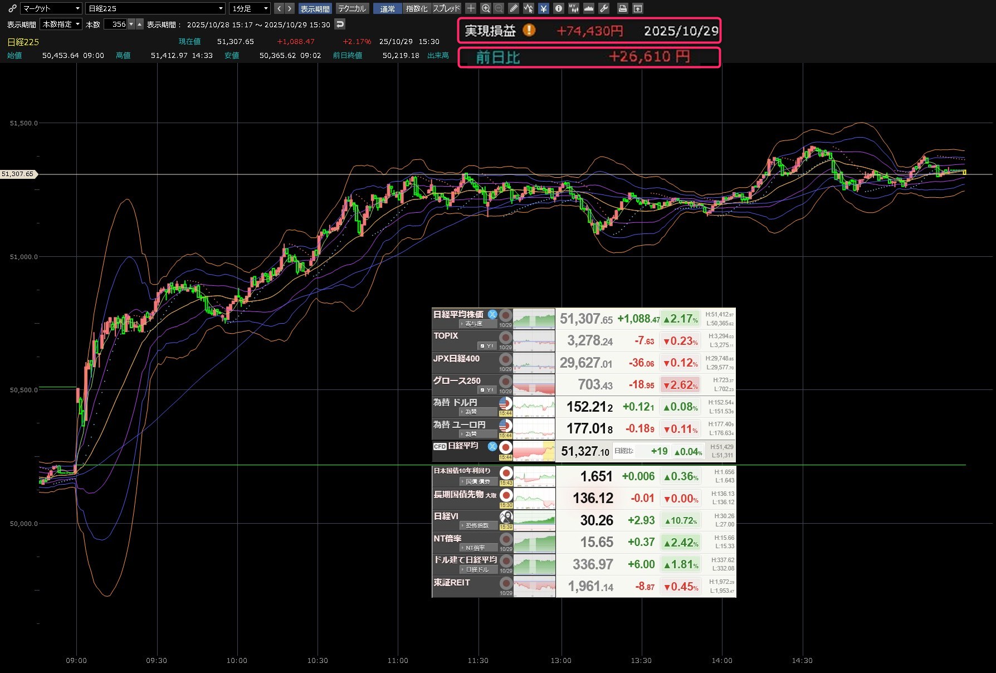Click the printer icon

pyautogui.click(x=623, y=8)
